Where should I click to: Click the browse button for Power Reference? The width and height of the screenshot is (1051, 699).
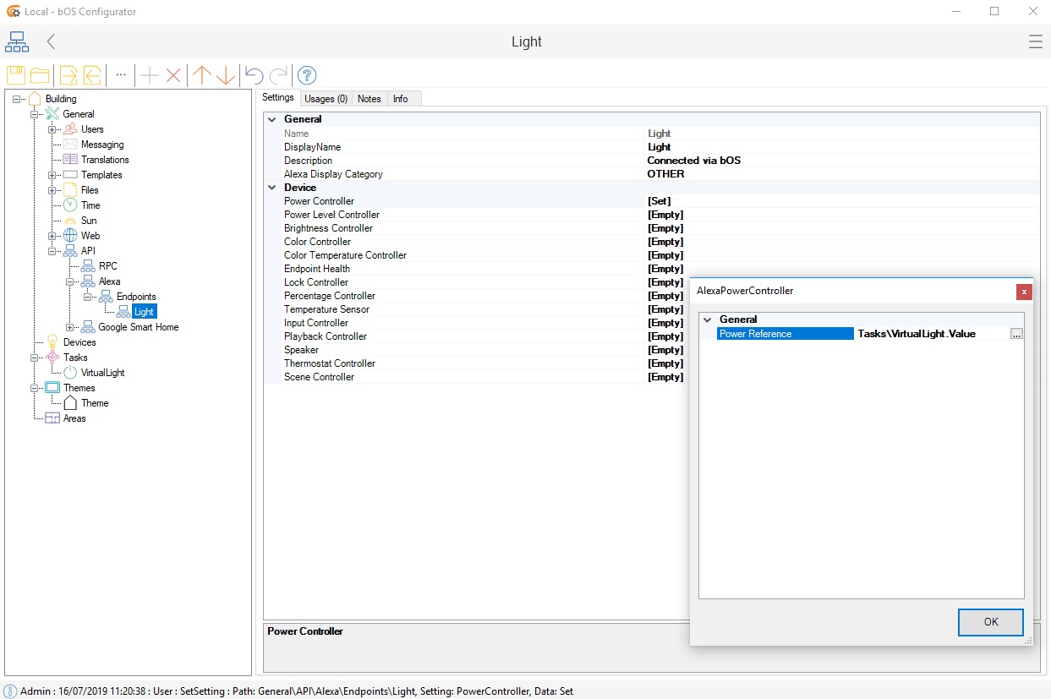coord(1016,334)
